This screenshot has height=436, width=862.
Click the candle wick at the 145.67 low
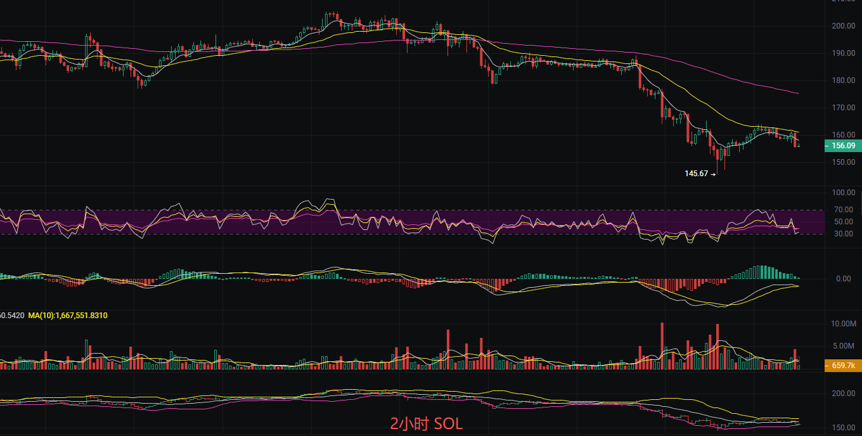pos(717,169)
